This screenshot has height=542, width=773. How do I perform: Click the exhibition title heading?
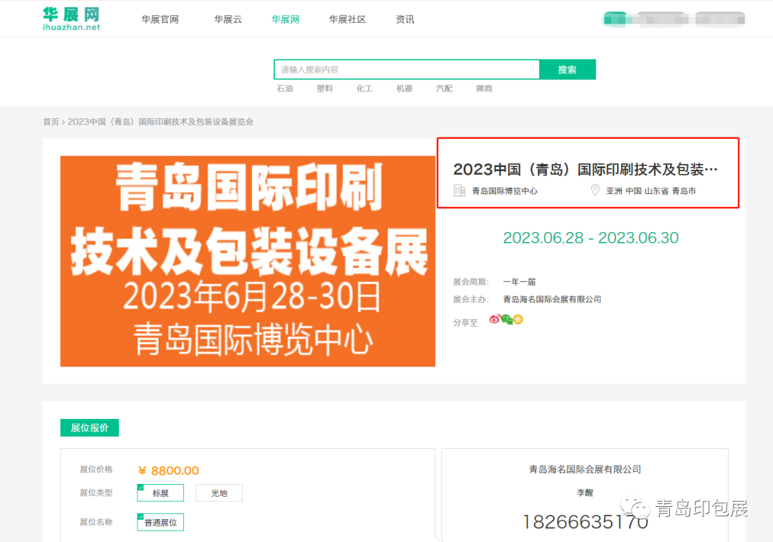pyautogui.click(x=585, y=170)
